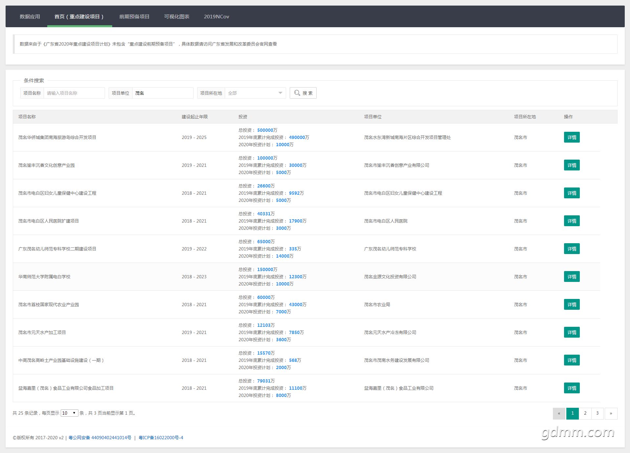
Task: Click the 项目名称 column header
Action: (x=27, y=117)
